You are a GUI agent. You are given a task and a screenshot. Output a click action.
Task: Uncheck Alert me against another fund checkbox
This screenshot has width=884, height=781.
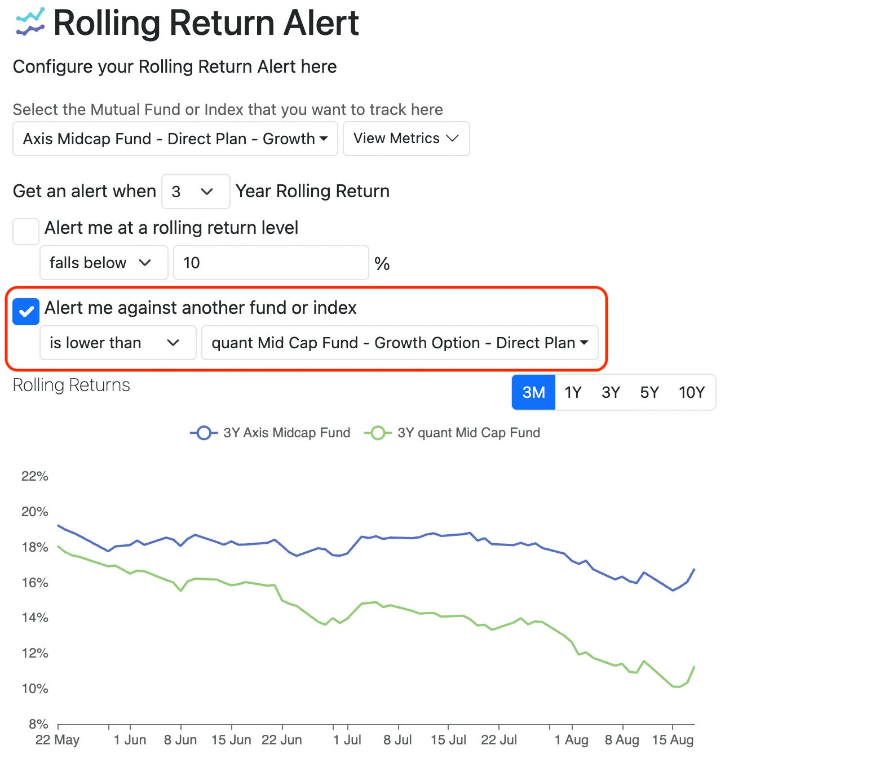26,312
